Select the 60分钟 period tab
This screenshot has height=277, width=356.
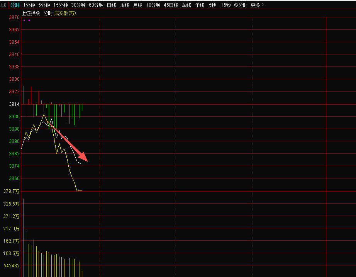[96, 5]
